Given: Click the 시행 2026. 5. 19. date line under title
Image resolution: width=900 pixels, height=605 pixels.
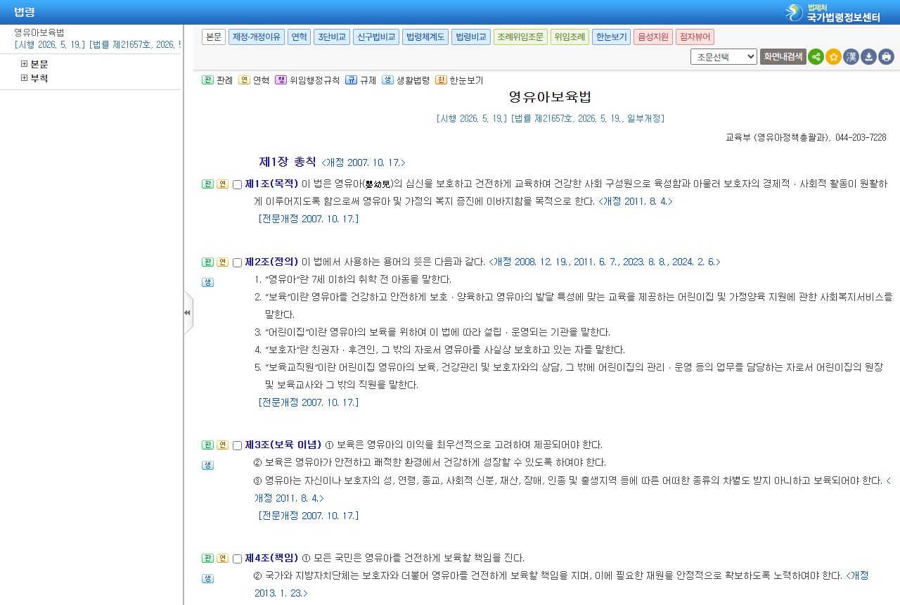Looking at the screenshot, I should (550, 118).
